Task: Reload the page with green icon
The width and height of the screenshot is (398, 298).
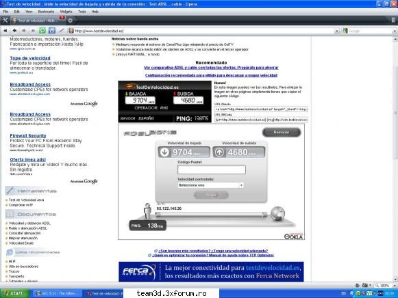Action: 42,31
